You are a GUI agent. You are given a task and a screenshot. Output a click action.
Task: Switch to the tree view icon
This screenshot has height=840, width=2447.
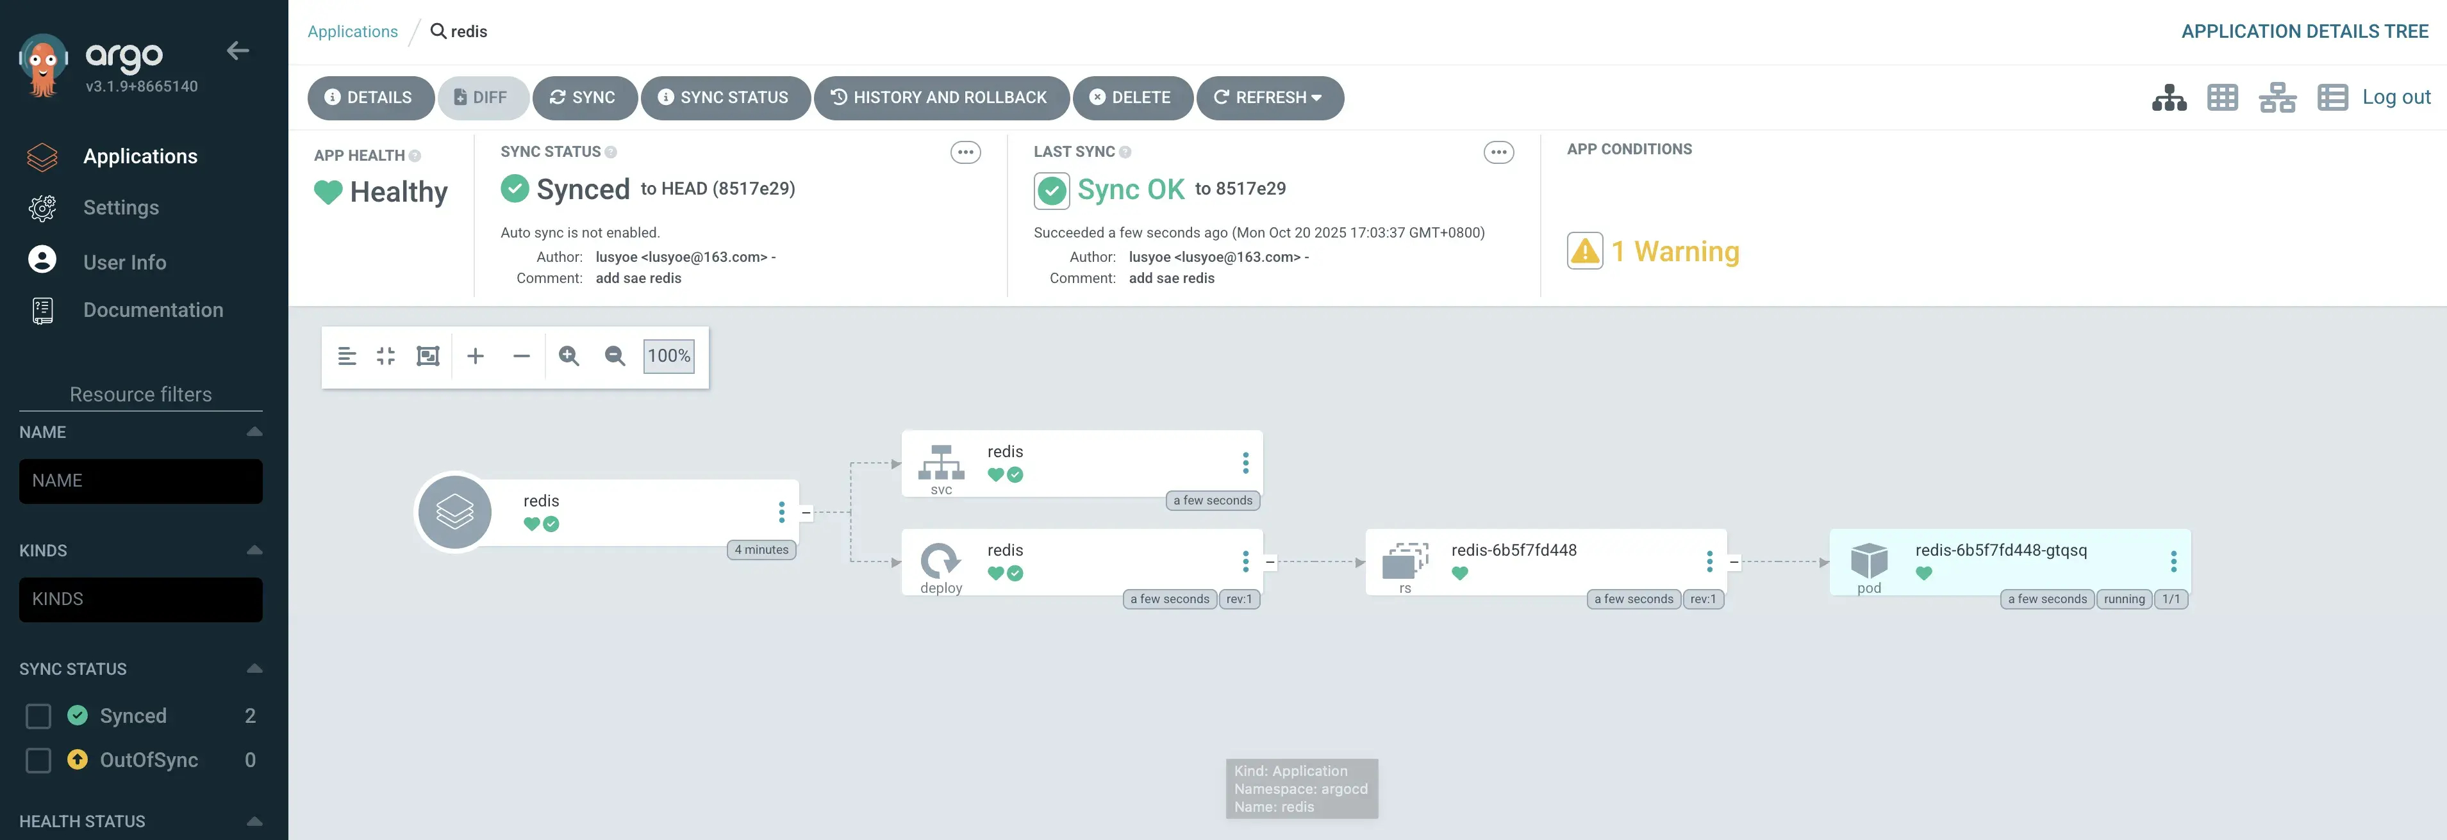click(x=2169, y=98)
